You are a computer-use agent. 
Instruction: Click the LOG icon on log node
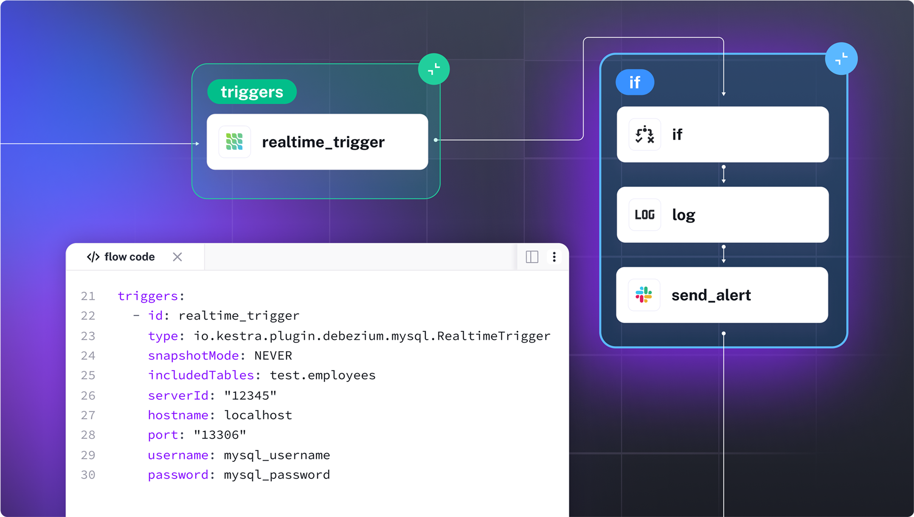click(x=644, y=215)
